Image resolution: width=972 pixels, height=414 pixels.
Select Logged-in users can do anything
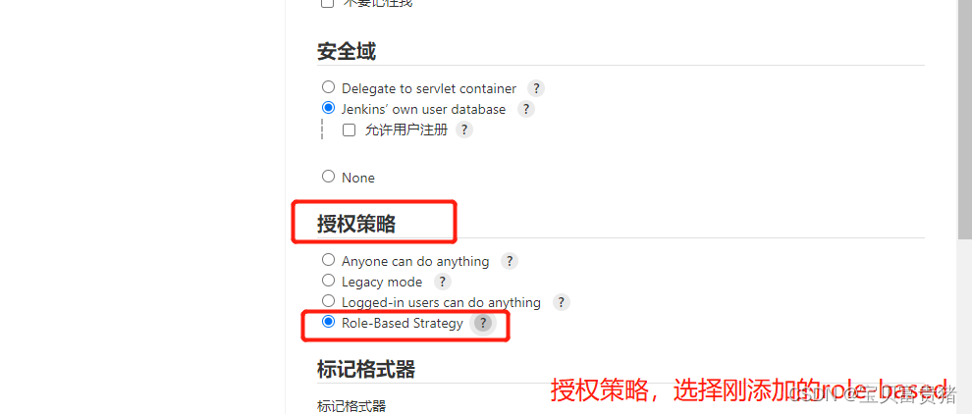329,301
